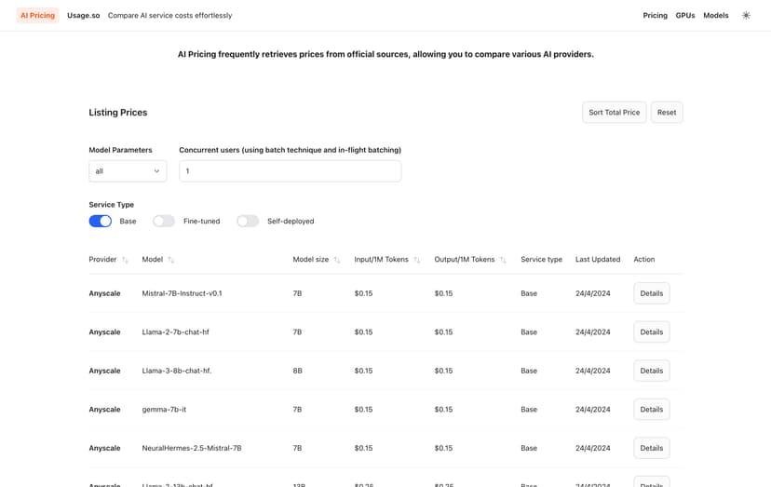Open the Pricing nav item

(x=655, y=15)
